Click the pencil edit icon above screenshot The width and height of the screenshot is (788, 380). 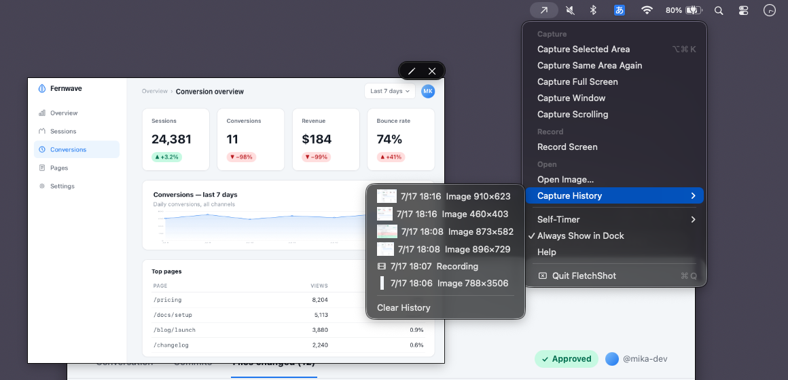point(412,71)
